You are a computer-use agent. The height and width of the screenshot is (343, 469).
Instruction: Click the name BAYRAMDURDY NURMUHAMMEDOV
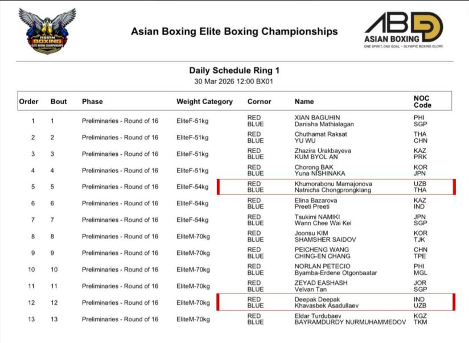pyautogui.click(x=350, y=323)
